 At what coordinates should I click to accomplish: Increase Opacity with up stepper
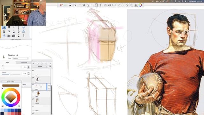click(28, 73)
